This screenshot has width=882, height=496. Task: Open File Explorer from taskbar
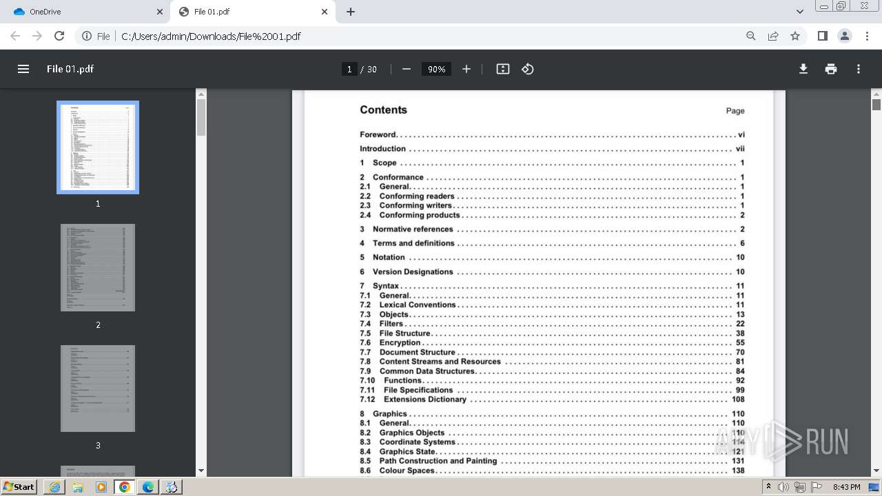click(x=78, y=487)
